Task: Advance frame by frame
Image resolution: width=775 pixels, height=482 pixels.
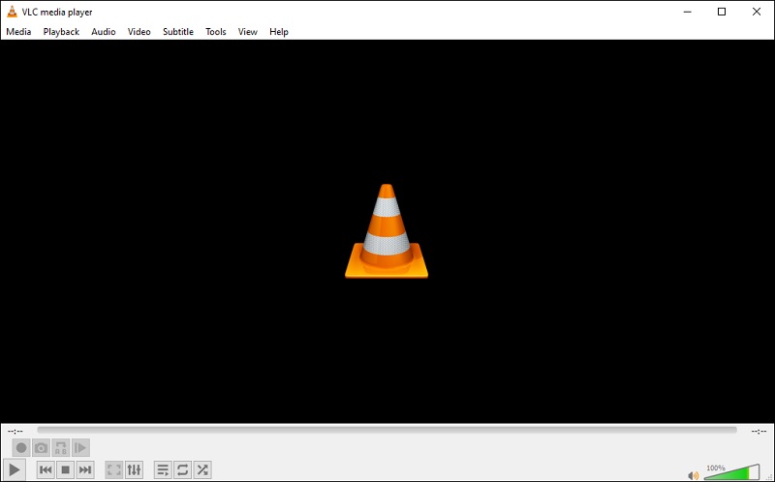Action: (x=80, y=448)
